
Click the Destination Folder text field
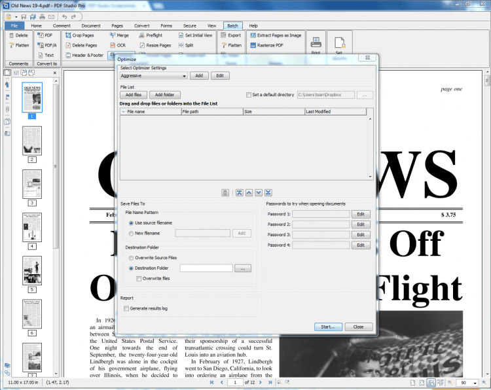point(206,268)
